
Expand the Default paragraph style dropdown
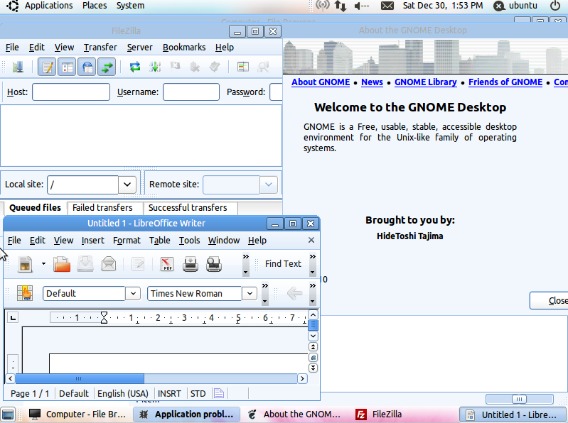click(133, 293)
